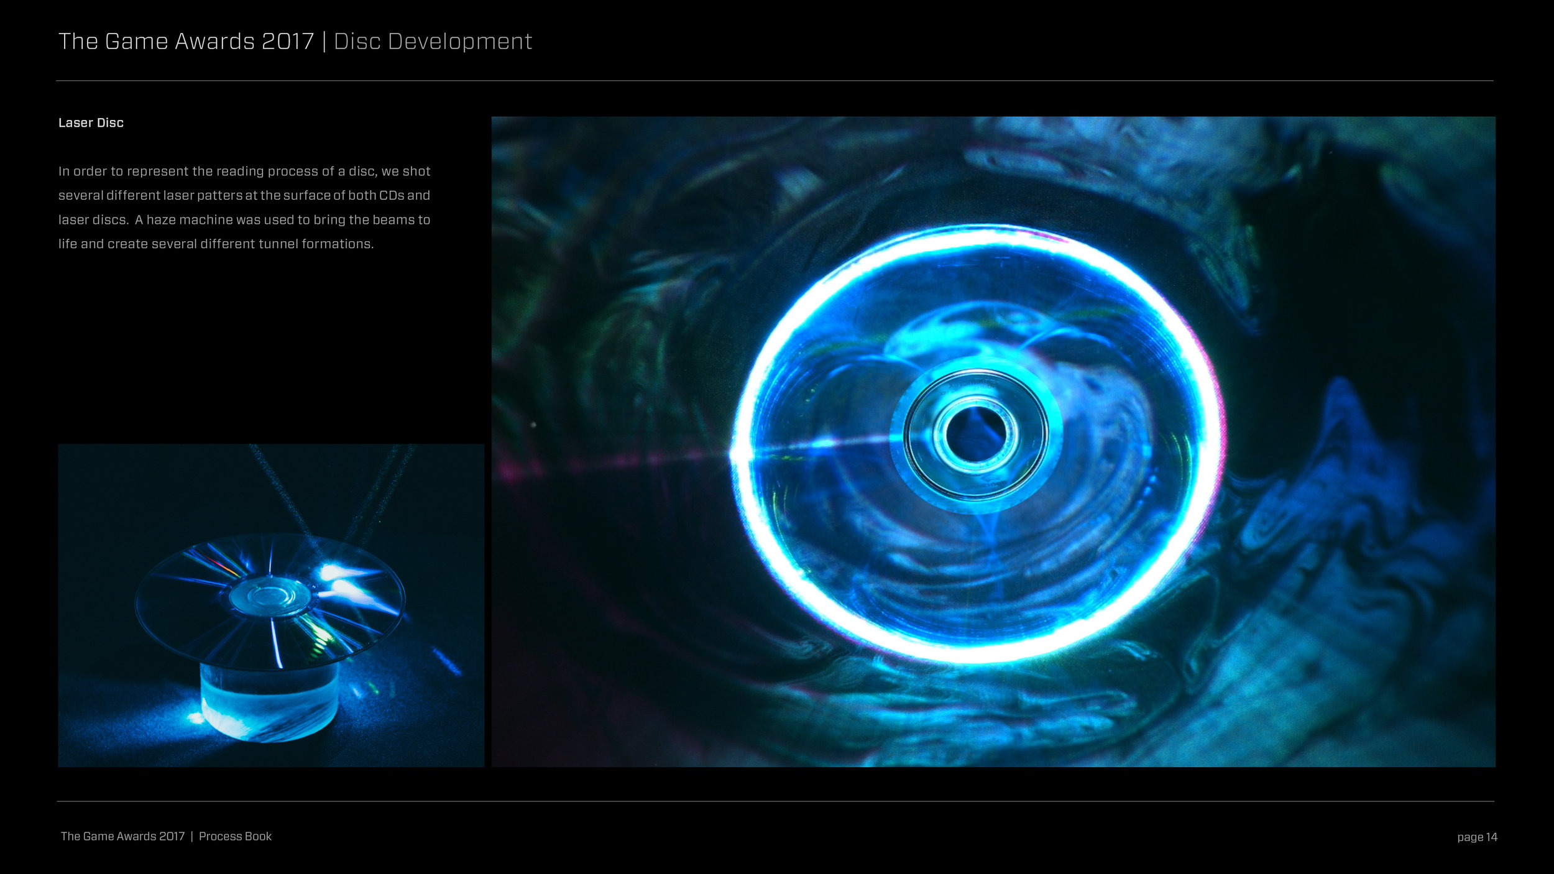Image resolution: width=1554 pixels, height=874 pixels.
Task: Click the line 'In order to represent the reading process'
Action: pos(244,171)
